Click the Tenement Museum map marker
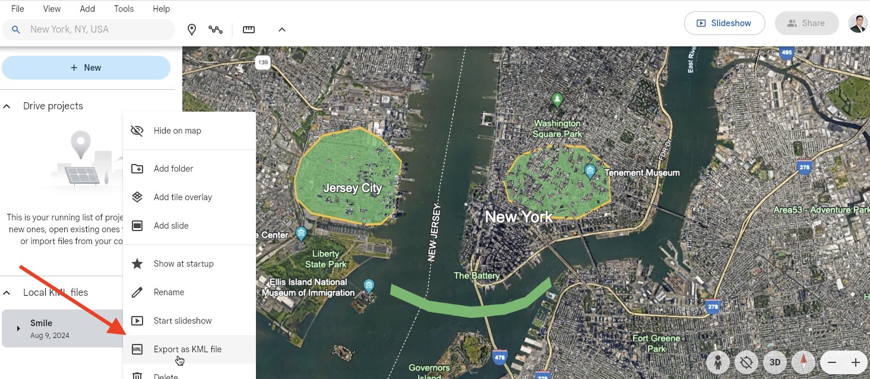Viewport: 870px width, 379px height. (x=590, y=172)
